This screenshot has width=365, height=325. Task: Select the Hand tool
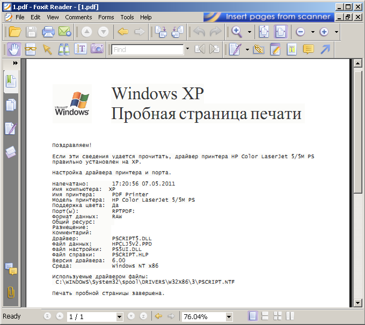pyautogui.click(x=14, y=49)
